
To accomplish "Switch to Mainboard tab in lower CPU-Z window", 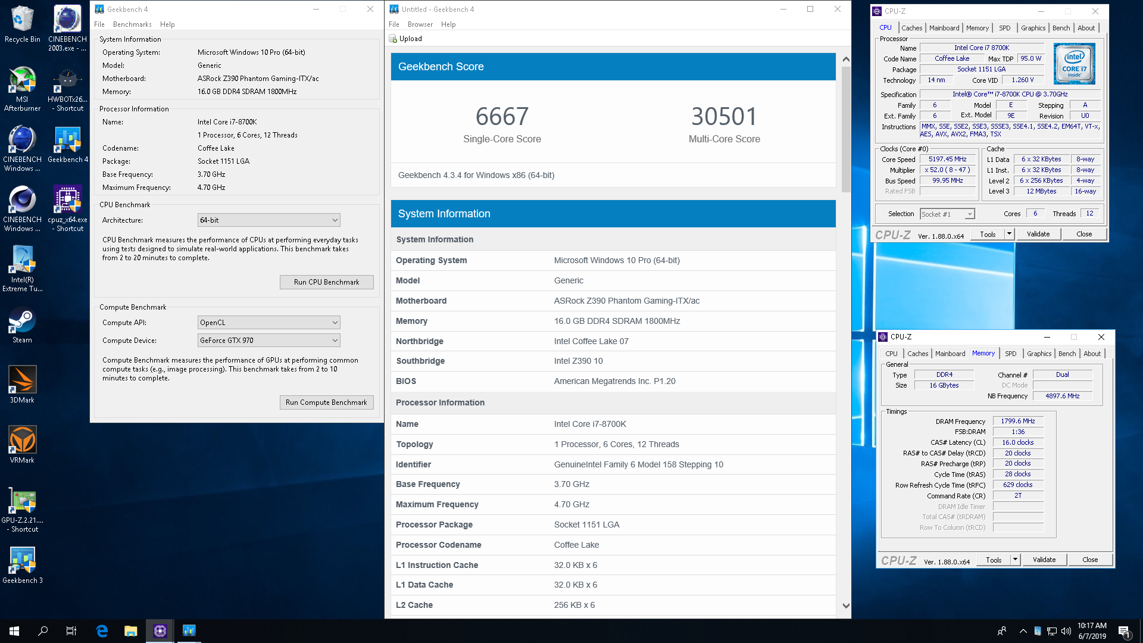I will click(950, 354).
